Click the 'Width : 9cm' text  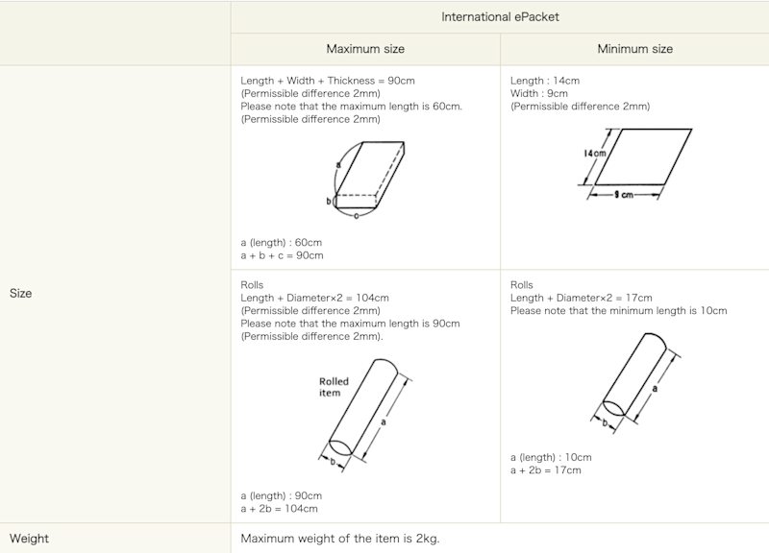[x=539, y=93]
